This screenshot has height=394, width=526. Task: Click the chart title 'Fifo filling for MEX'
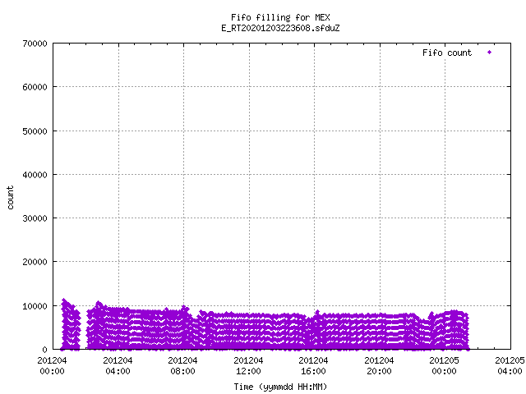point(280,17)
